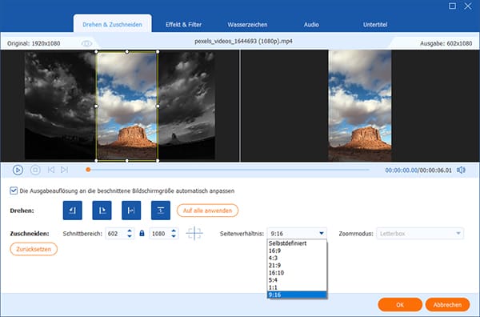Rotate the video right 90 degrees
The width and height of the screenshot is (480, 317).
tap(102, 211)
